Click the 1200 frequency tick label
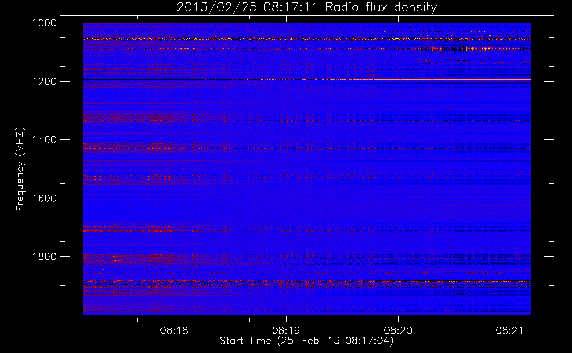This screenshot has width=572, height=353. [44, 82]
